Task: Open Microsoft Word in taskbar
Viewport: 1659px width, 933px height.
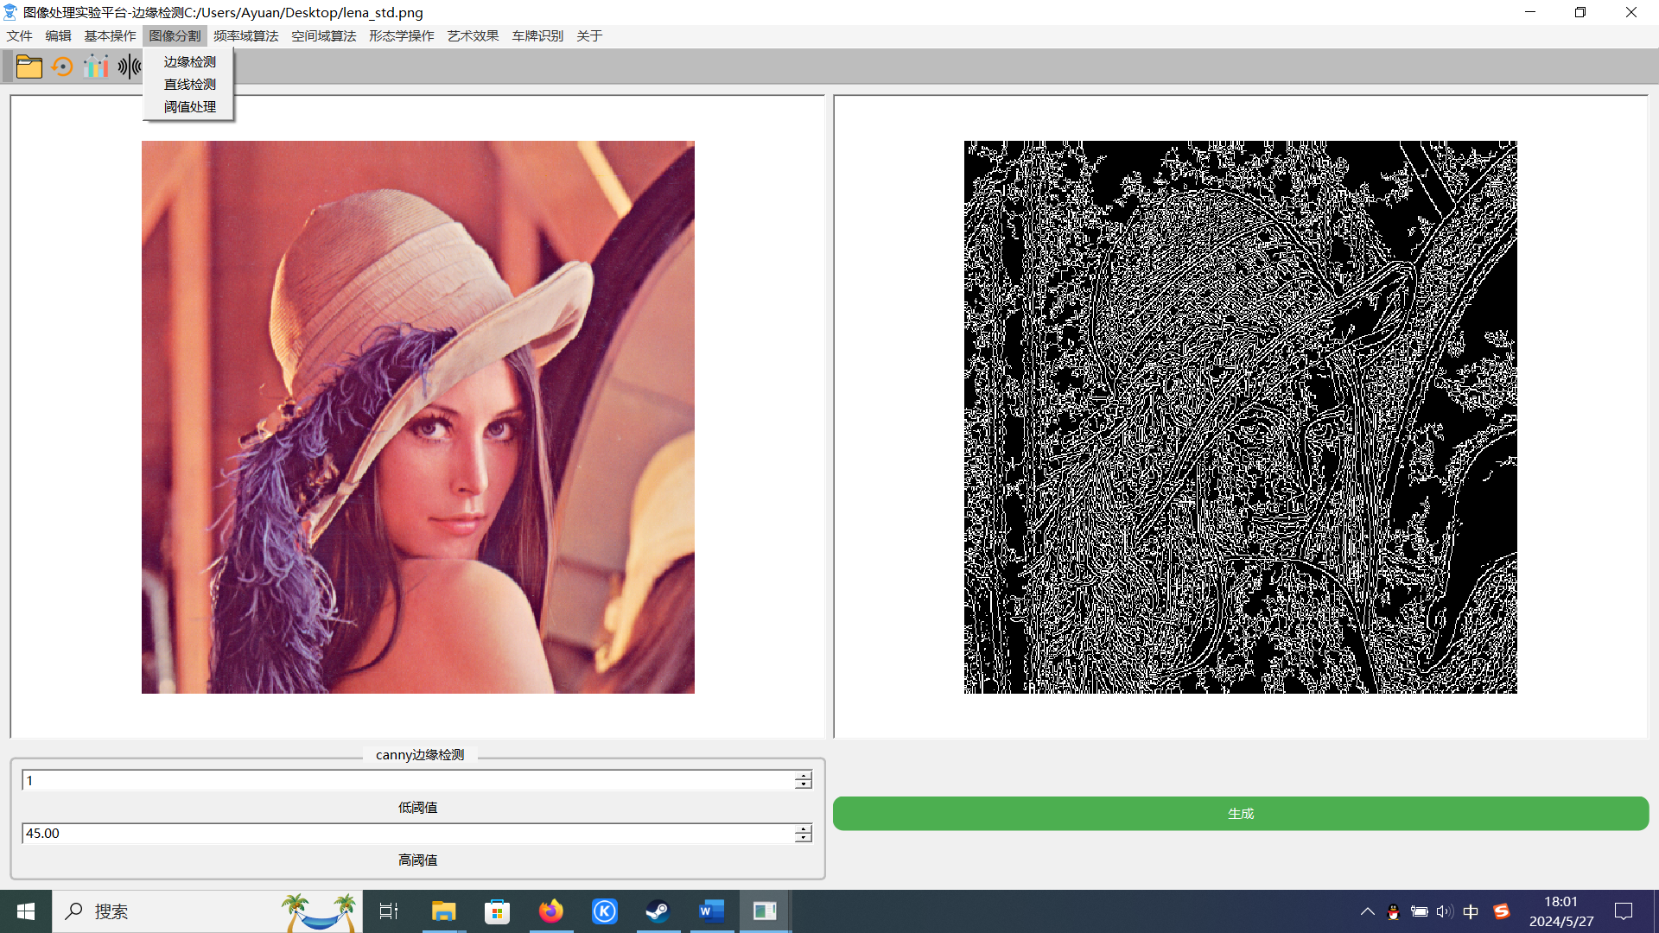Action: click(711, 911)
